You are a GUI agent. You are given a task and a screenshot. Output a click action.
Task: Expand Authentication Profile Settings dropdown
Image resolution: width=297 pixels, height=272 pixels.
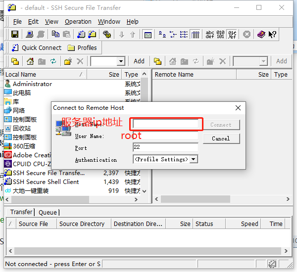(x=194, y=159)
